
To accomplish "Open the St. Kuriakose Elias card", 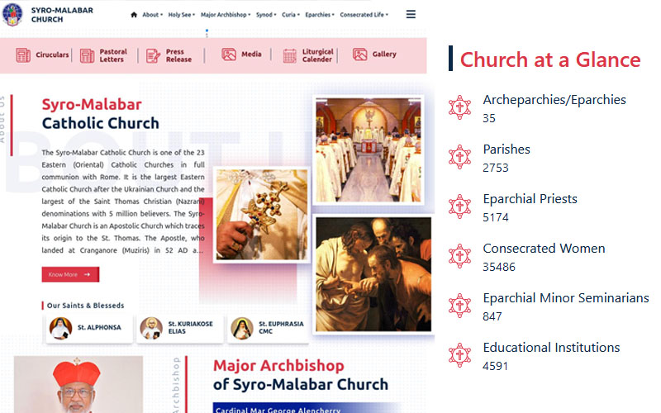I will point(179,328).
